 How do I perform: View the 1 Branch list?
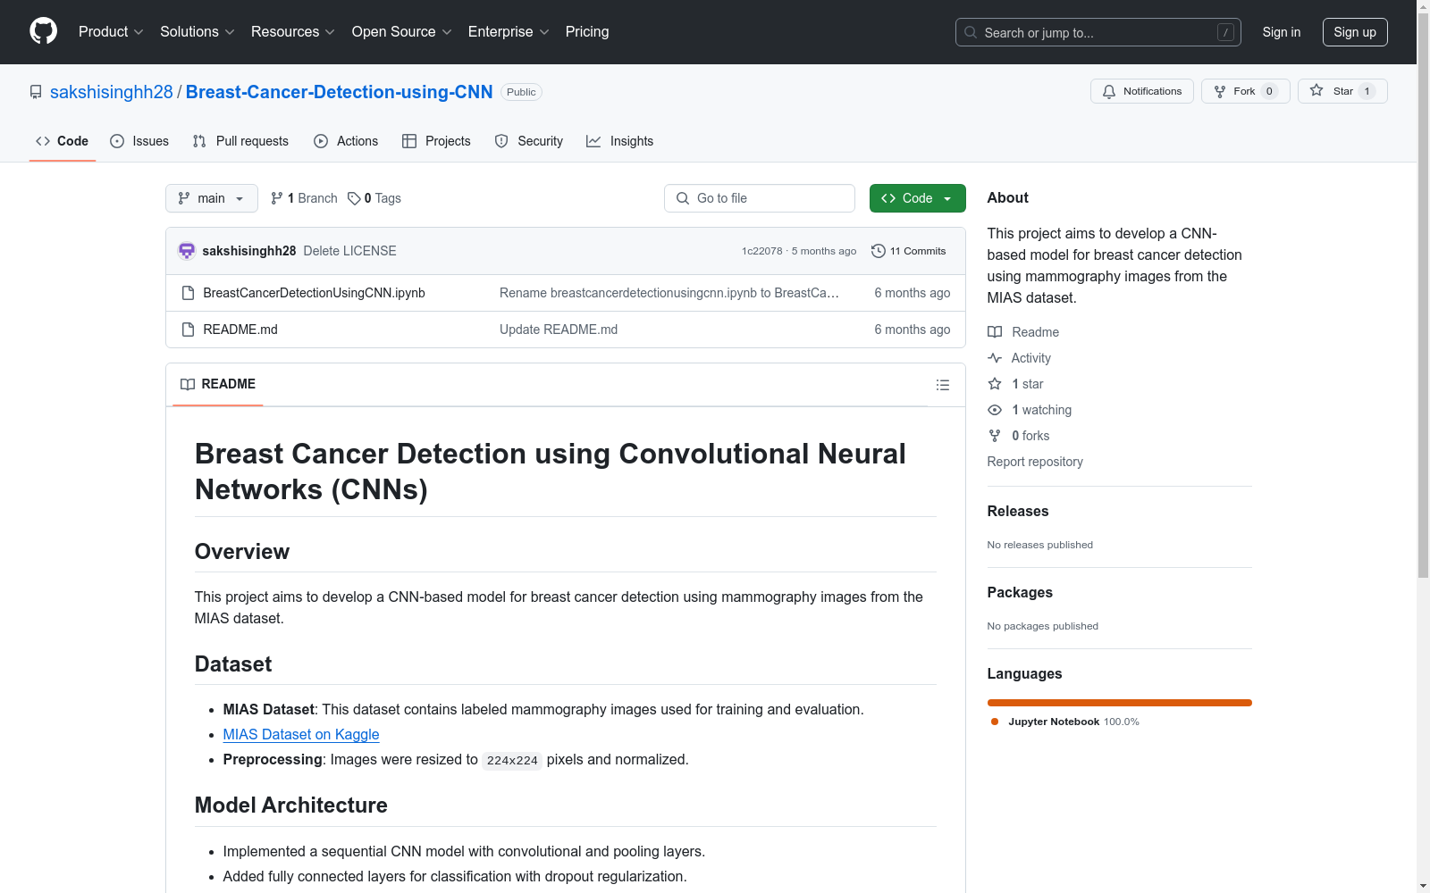[304, 198]
